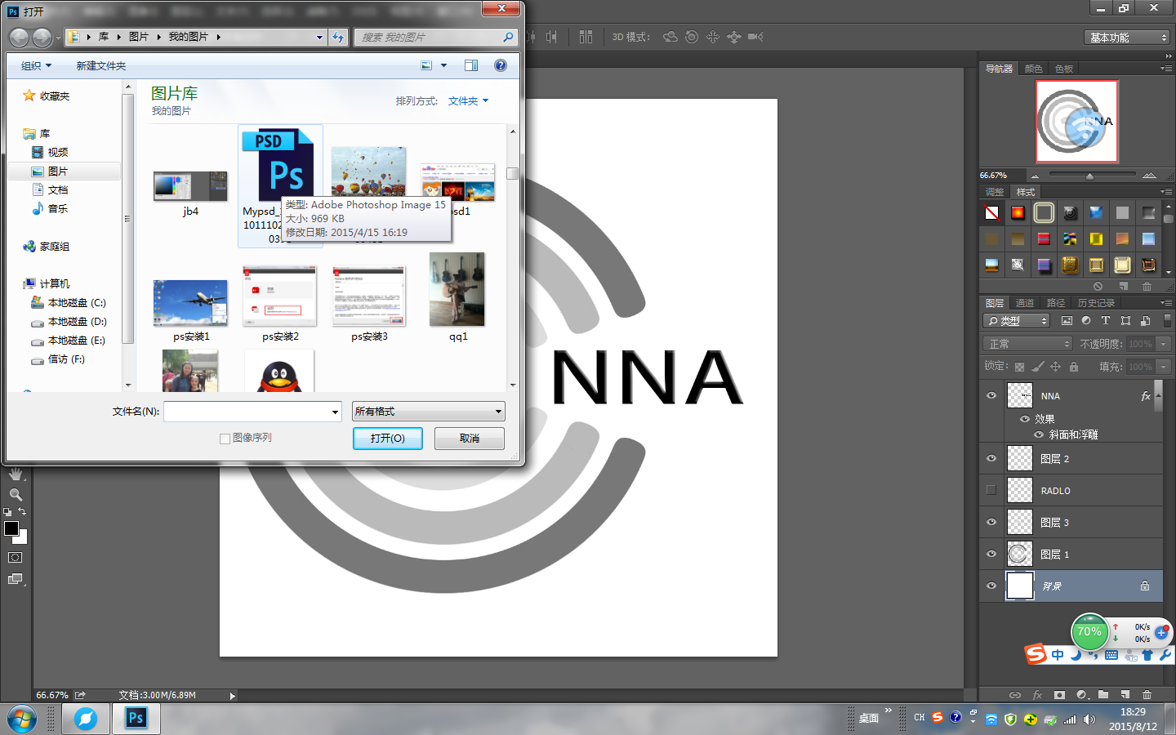Toggle the preview pane in file dialog
Screen dimensions: 1176x735
click(x=471, y=65)
